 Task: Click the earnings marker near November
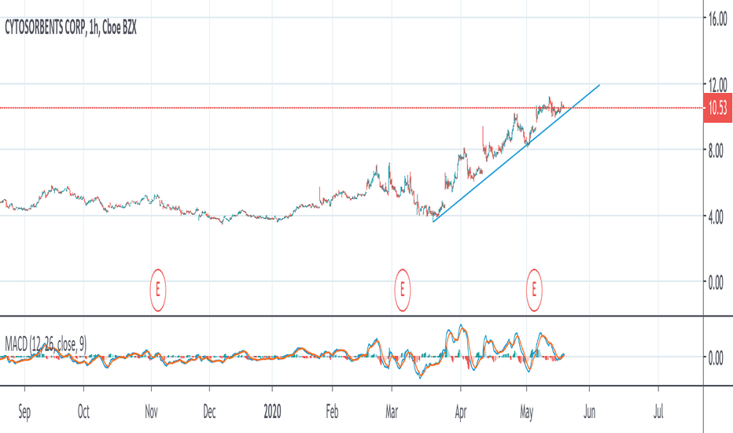158,291
